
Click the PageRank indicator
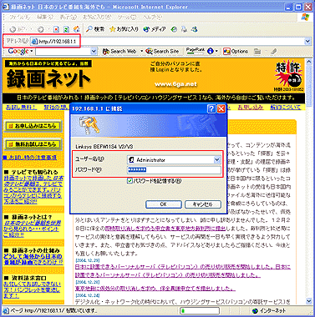pos(195,51)
